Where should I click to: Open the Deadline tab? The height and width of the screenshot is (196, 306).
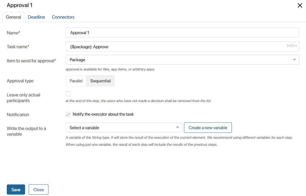pyautogui.click(x=36, y=17)
